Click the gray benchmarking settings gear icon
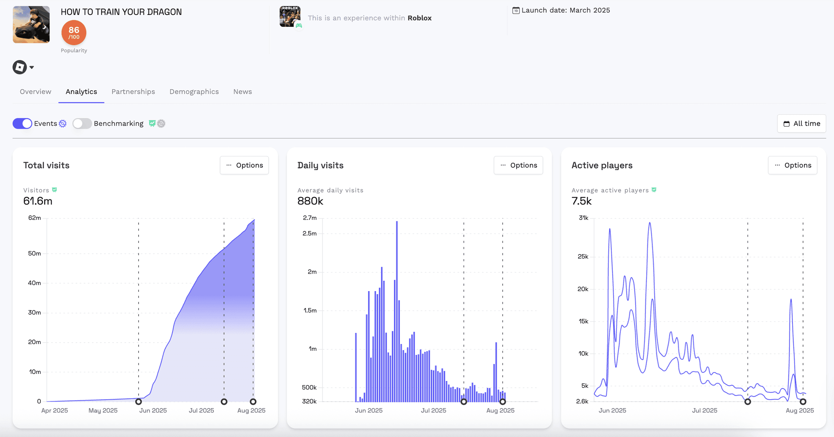Viewport: 834px width, 437px height. tap(161, 124)
